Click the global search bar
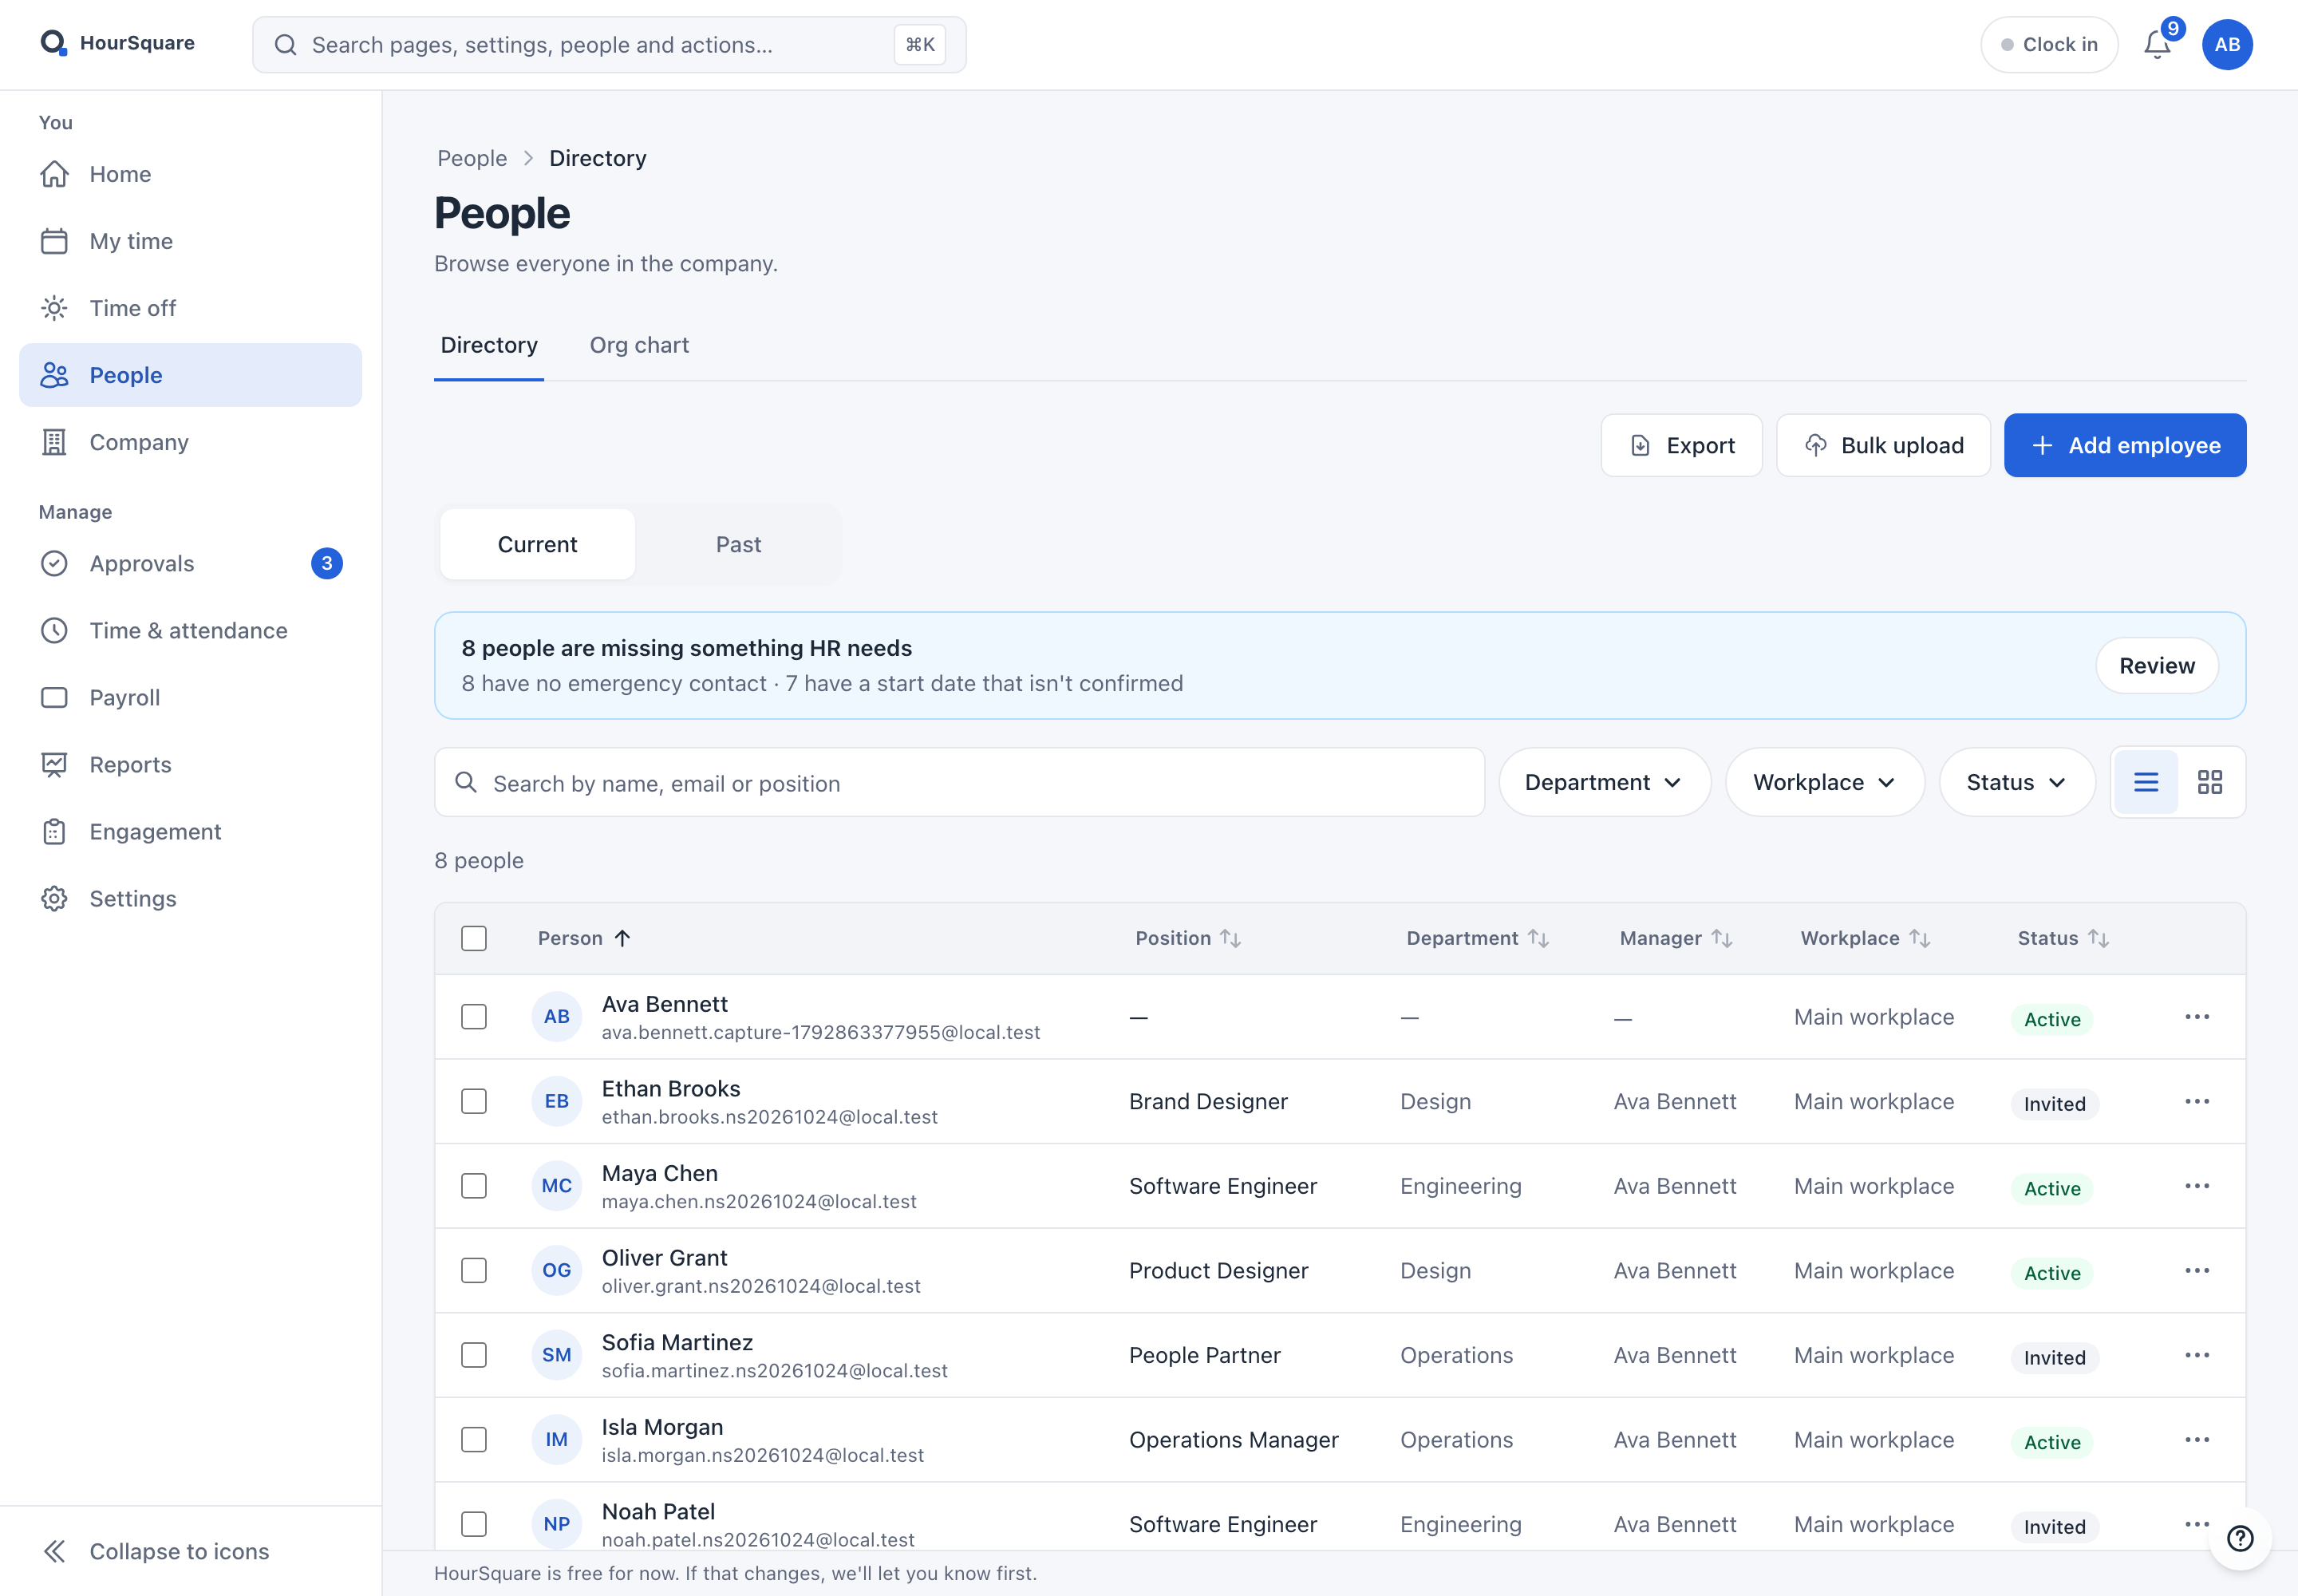Screen dimensions: 2298x1596 click(x=609, y=45)
